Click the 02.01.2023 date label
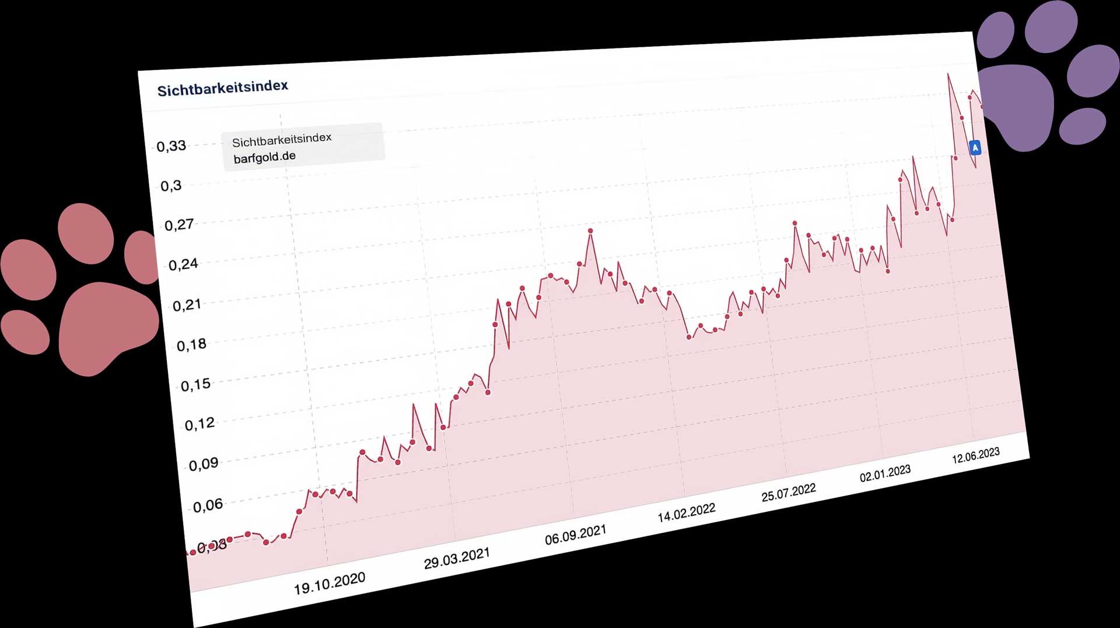 point(885,473)
